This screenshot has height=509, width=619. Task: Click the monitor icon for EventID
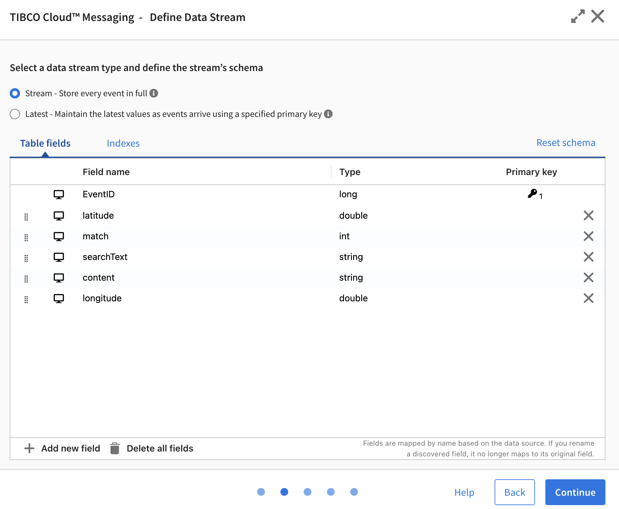coord(59,194)
